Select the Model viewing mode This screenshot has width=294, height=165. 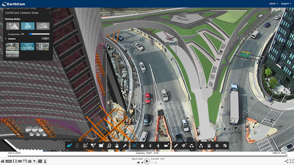(28, 26)
